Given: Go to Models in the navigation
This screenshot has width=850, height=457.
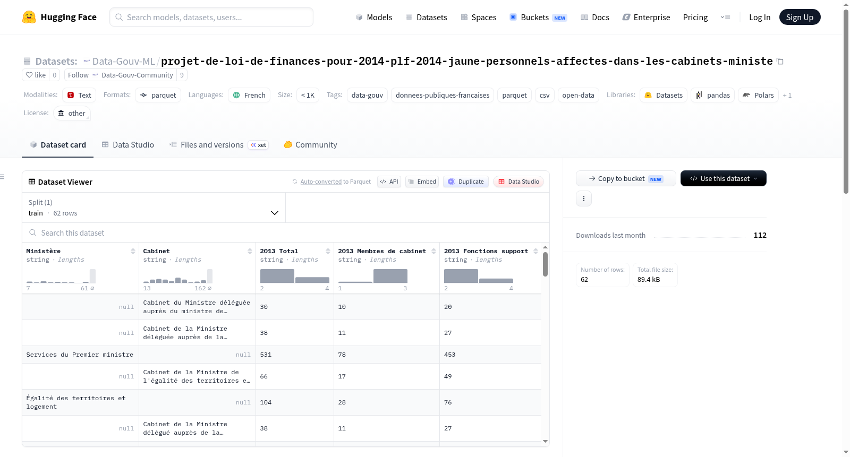Looking at the screenshot, I should coord(374,17).
